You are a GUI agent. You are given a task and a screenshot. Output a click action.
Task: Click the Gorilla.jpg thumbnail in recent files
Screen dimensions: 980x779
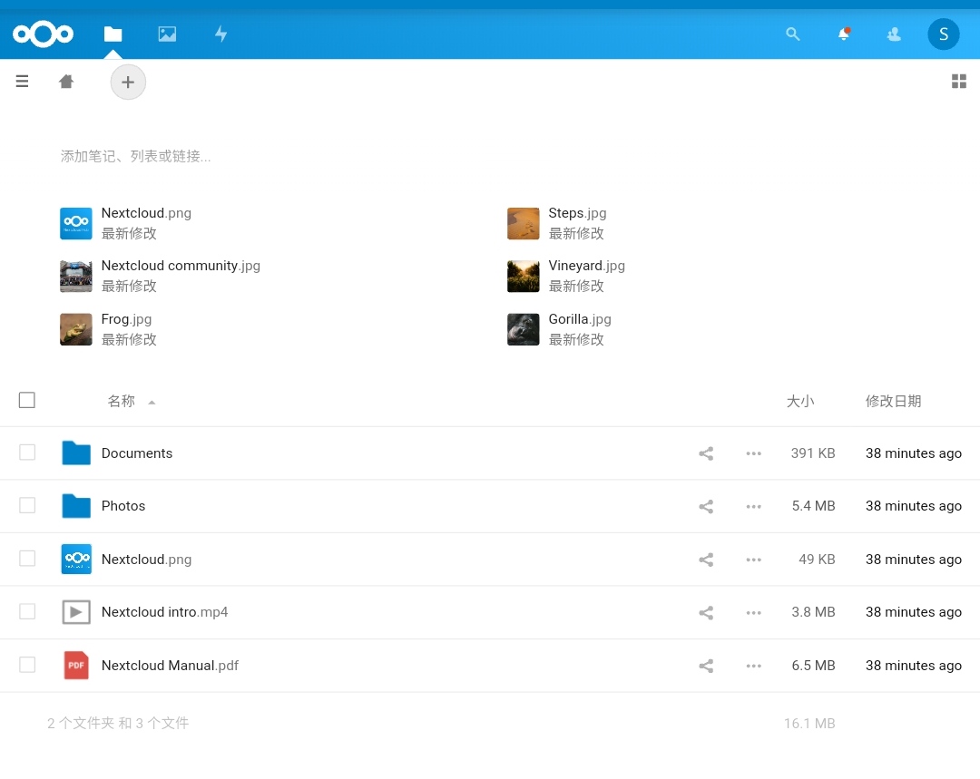pyautogui.click(x=524, y=329)
